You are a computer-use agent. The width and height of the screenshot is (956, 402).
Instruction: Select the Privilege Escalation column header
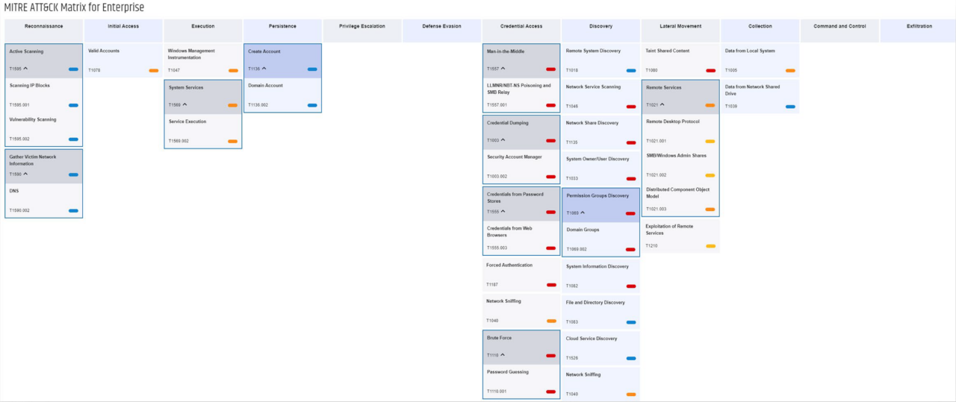click(x=362, y=26)
